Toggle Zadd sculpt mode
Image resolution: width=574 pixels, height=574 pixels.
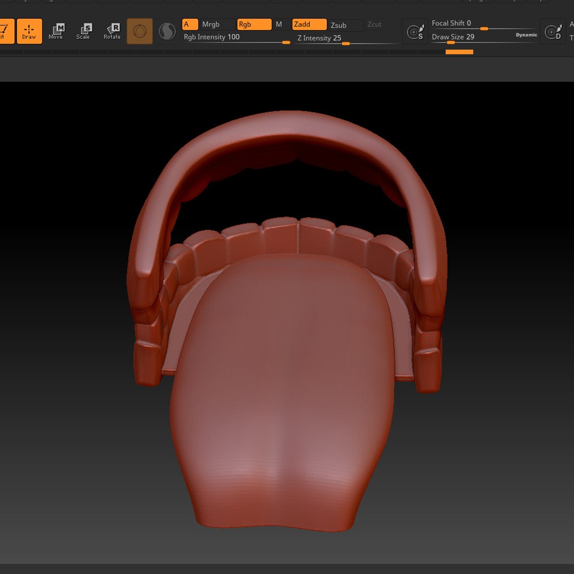click(309, 24)
